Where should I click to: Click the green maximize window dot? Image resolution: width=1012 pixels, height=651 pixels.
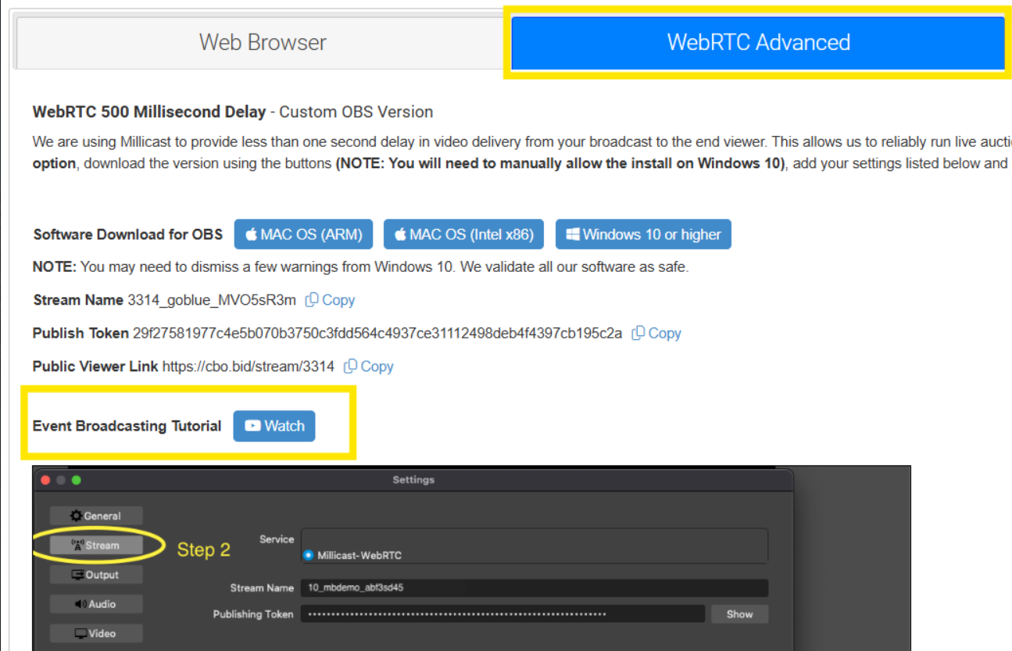[x=76, y=480]
